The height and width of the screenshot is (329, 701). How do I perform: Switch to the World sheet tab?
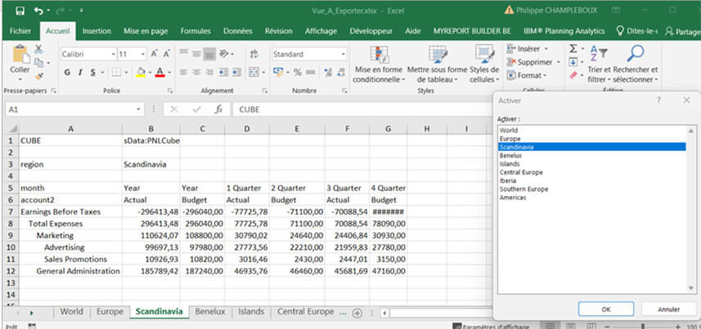tap(71, 312)
